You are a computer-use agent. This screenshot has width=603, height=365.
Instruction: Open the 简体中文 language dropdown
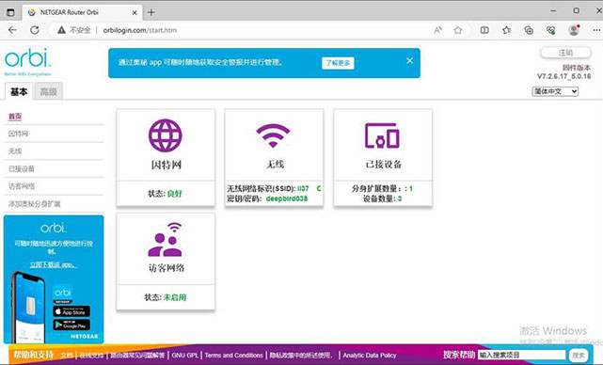coord(555,91)
